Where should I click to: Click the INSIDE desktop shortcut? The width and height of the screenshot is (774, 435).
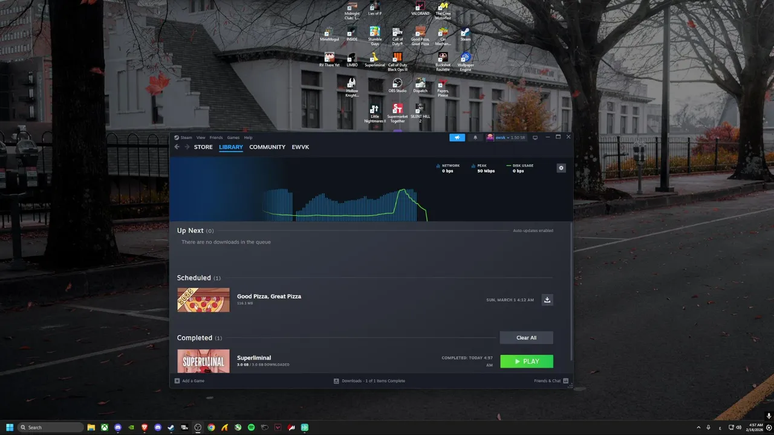click(352, 34)
